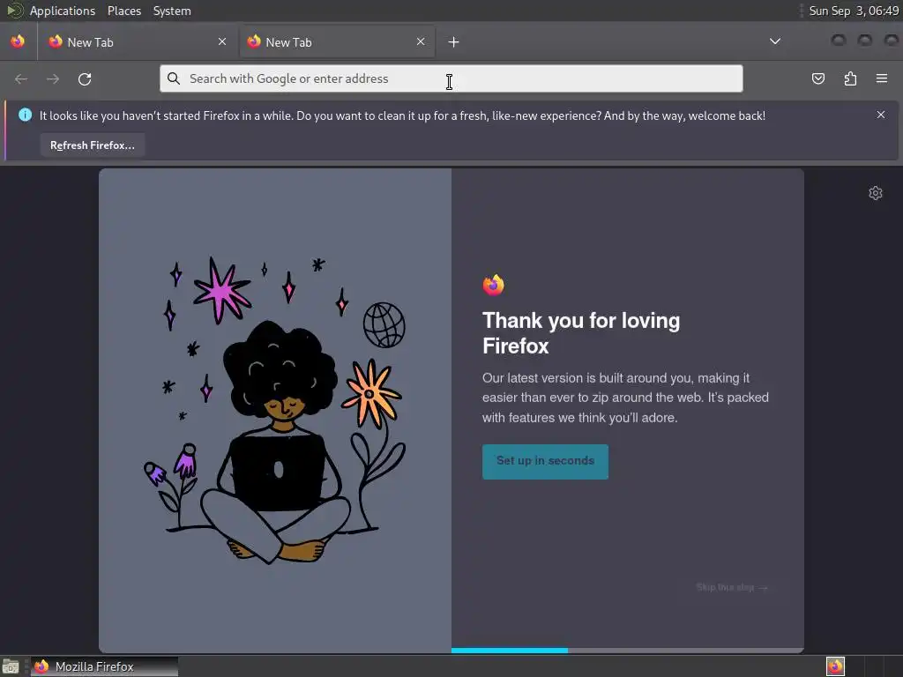Dismiss the welcome-back notification bar
Image resolution: width=903 pixels, height=677 pixels.
881,115
